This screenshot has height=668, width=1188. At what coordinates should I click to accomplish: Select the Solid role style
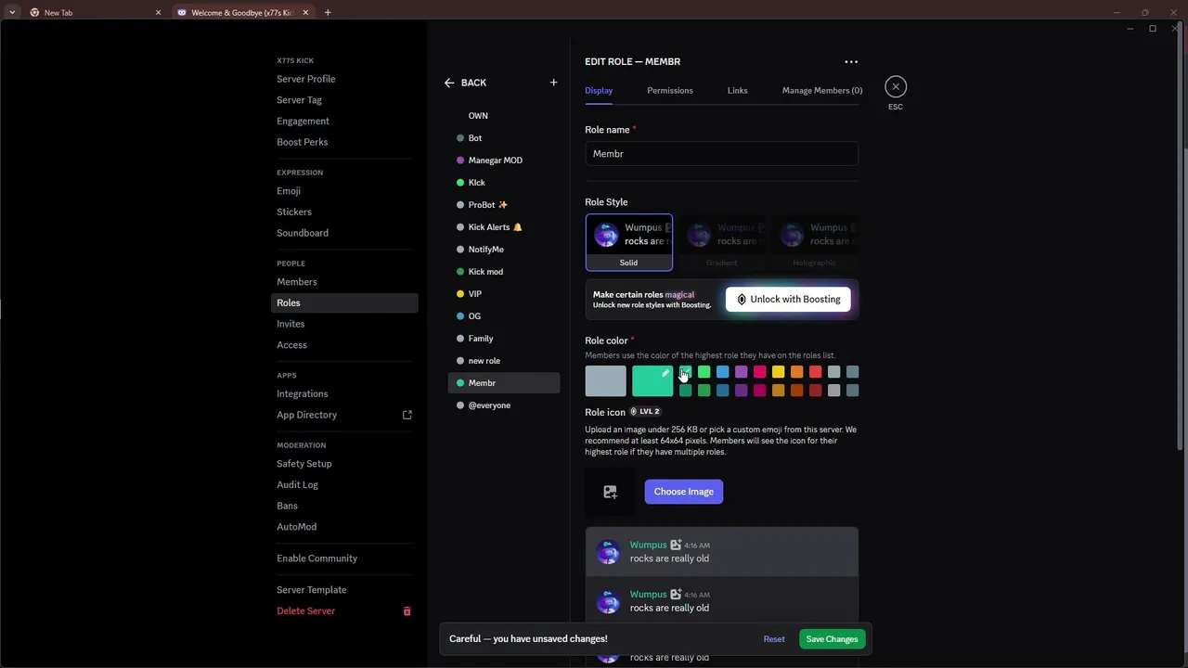tap(628, 242)
